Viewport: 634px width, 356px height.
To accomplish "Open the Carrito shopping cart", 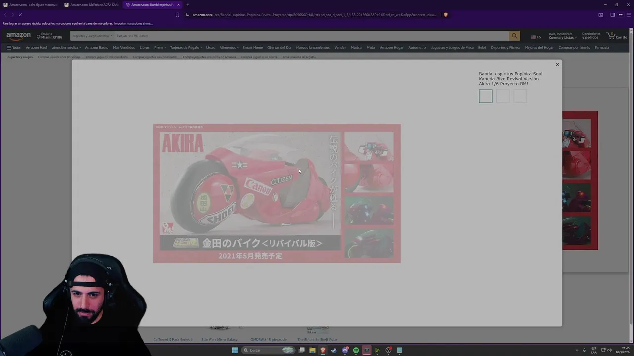I will point(617,36).
